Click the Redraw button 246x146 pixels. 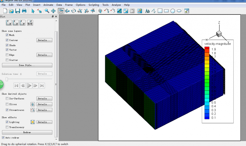27,132
